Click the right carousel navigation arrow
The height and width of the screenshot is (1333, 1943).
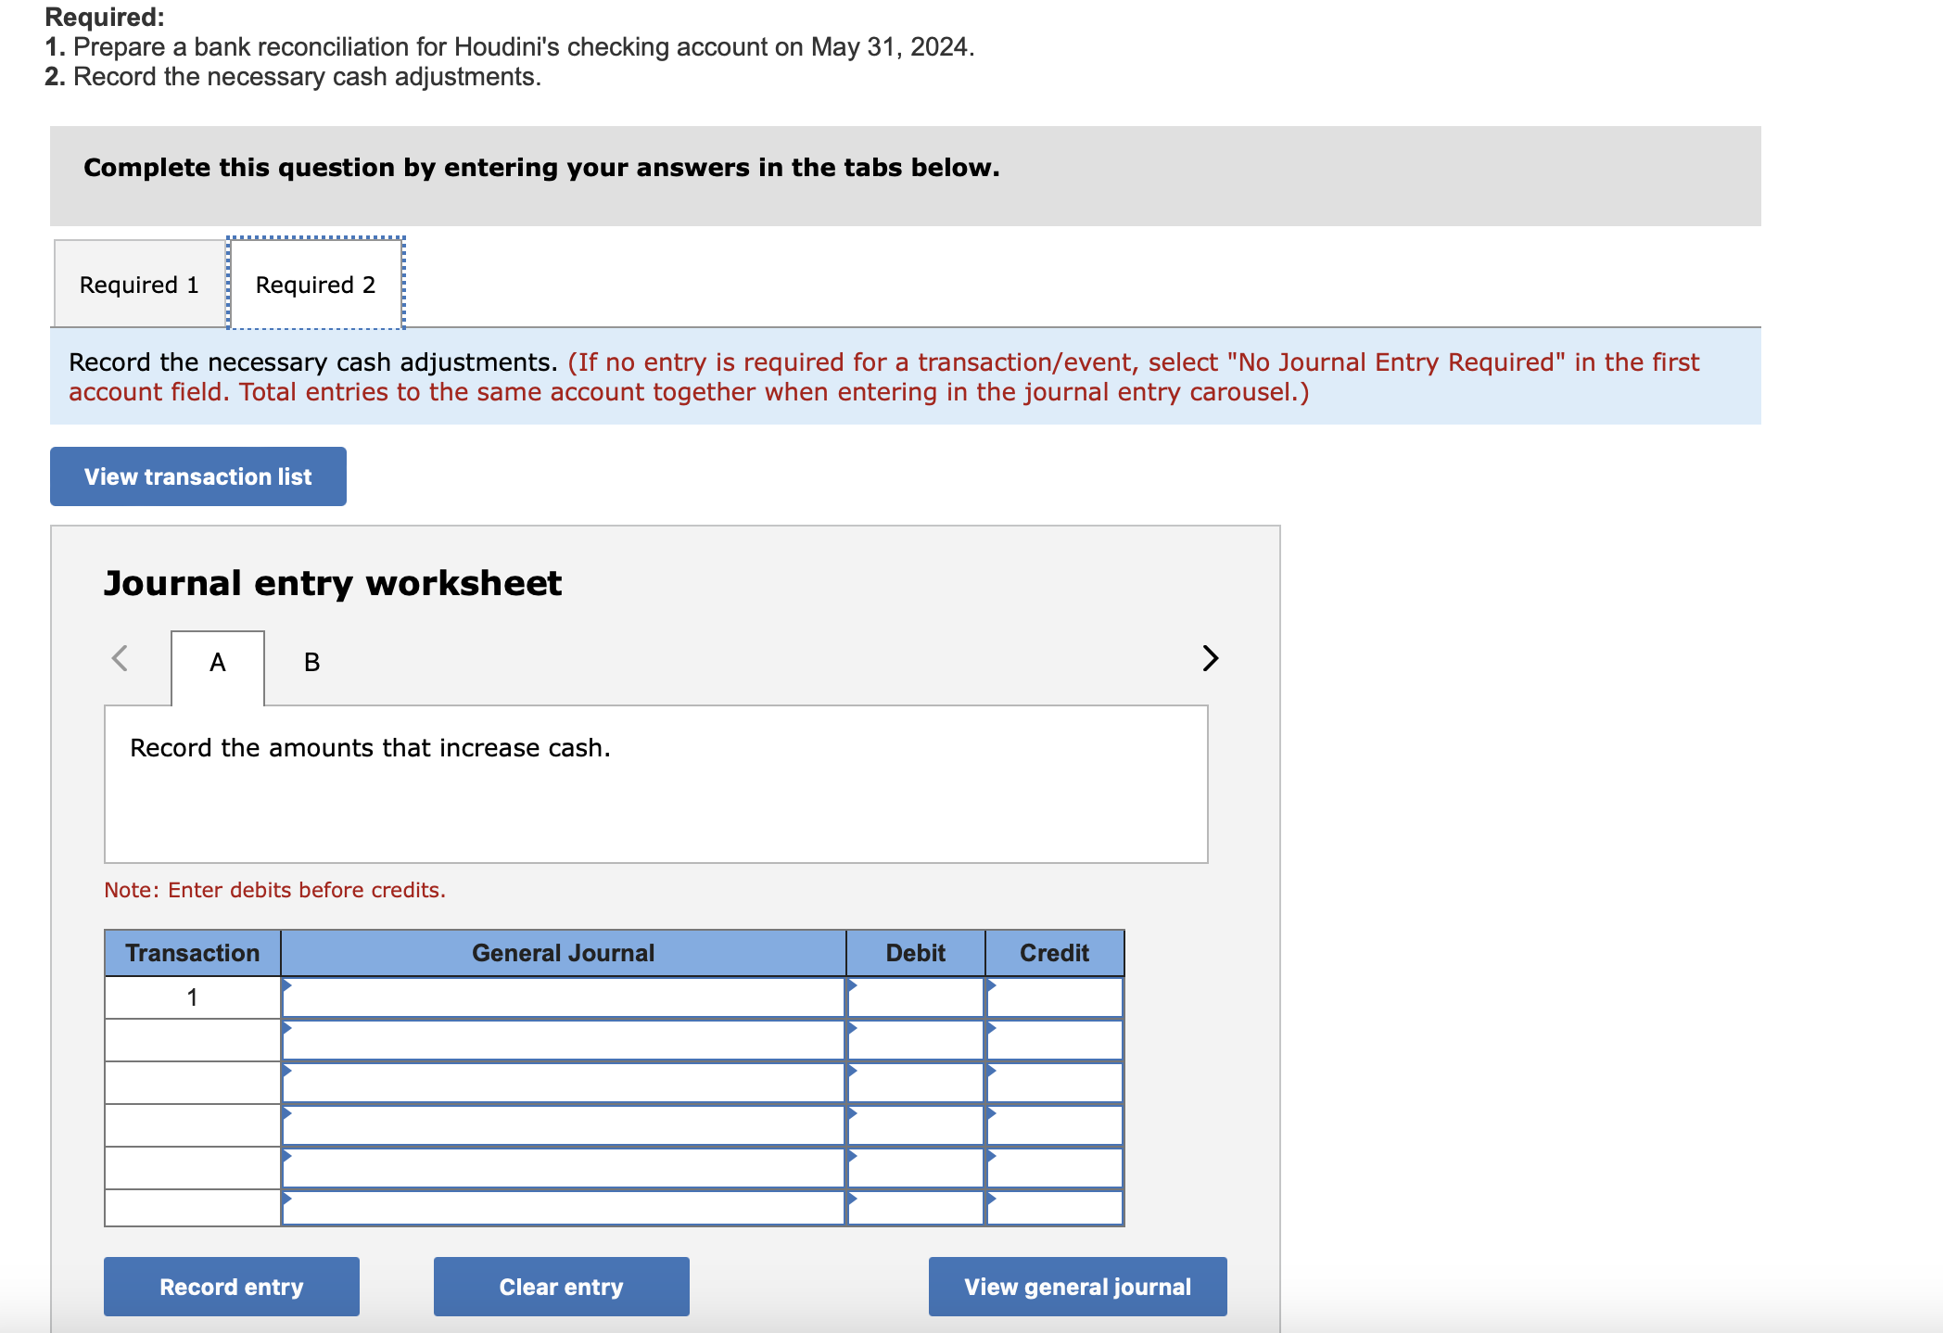1210,659
